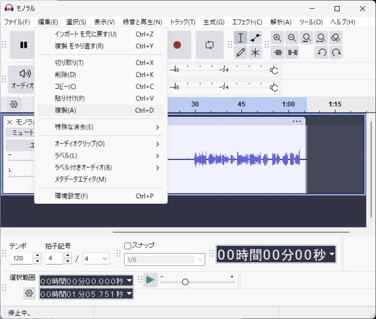
Task: Click the Zoom In magnifier icon
Action: pyautogui.click(x=277, y=38)
